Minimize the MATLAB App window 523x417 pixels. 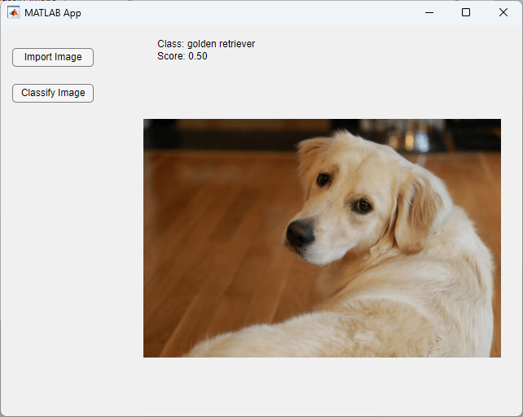point(429,12)
